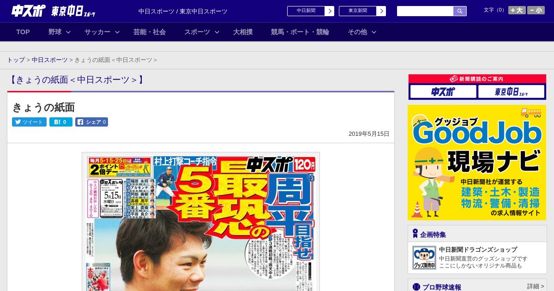The height and width of the screenshot is (291, 554).
Task: Expand the スポーツ menu
Action: point(202,32)
